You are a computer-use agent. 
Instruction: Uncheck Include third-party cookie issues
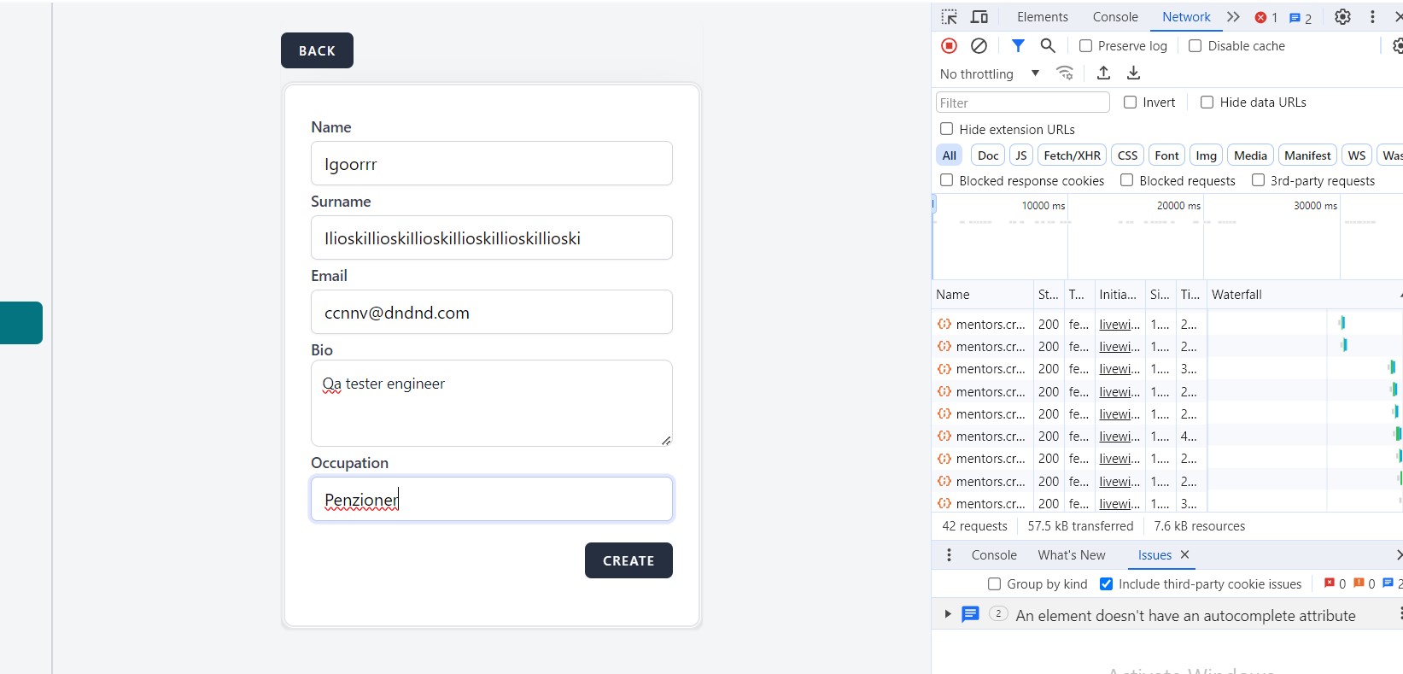pos(1107,584)
